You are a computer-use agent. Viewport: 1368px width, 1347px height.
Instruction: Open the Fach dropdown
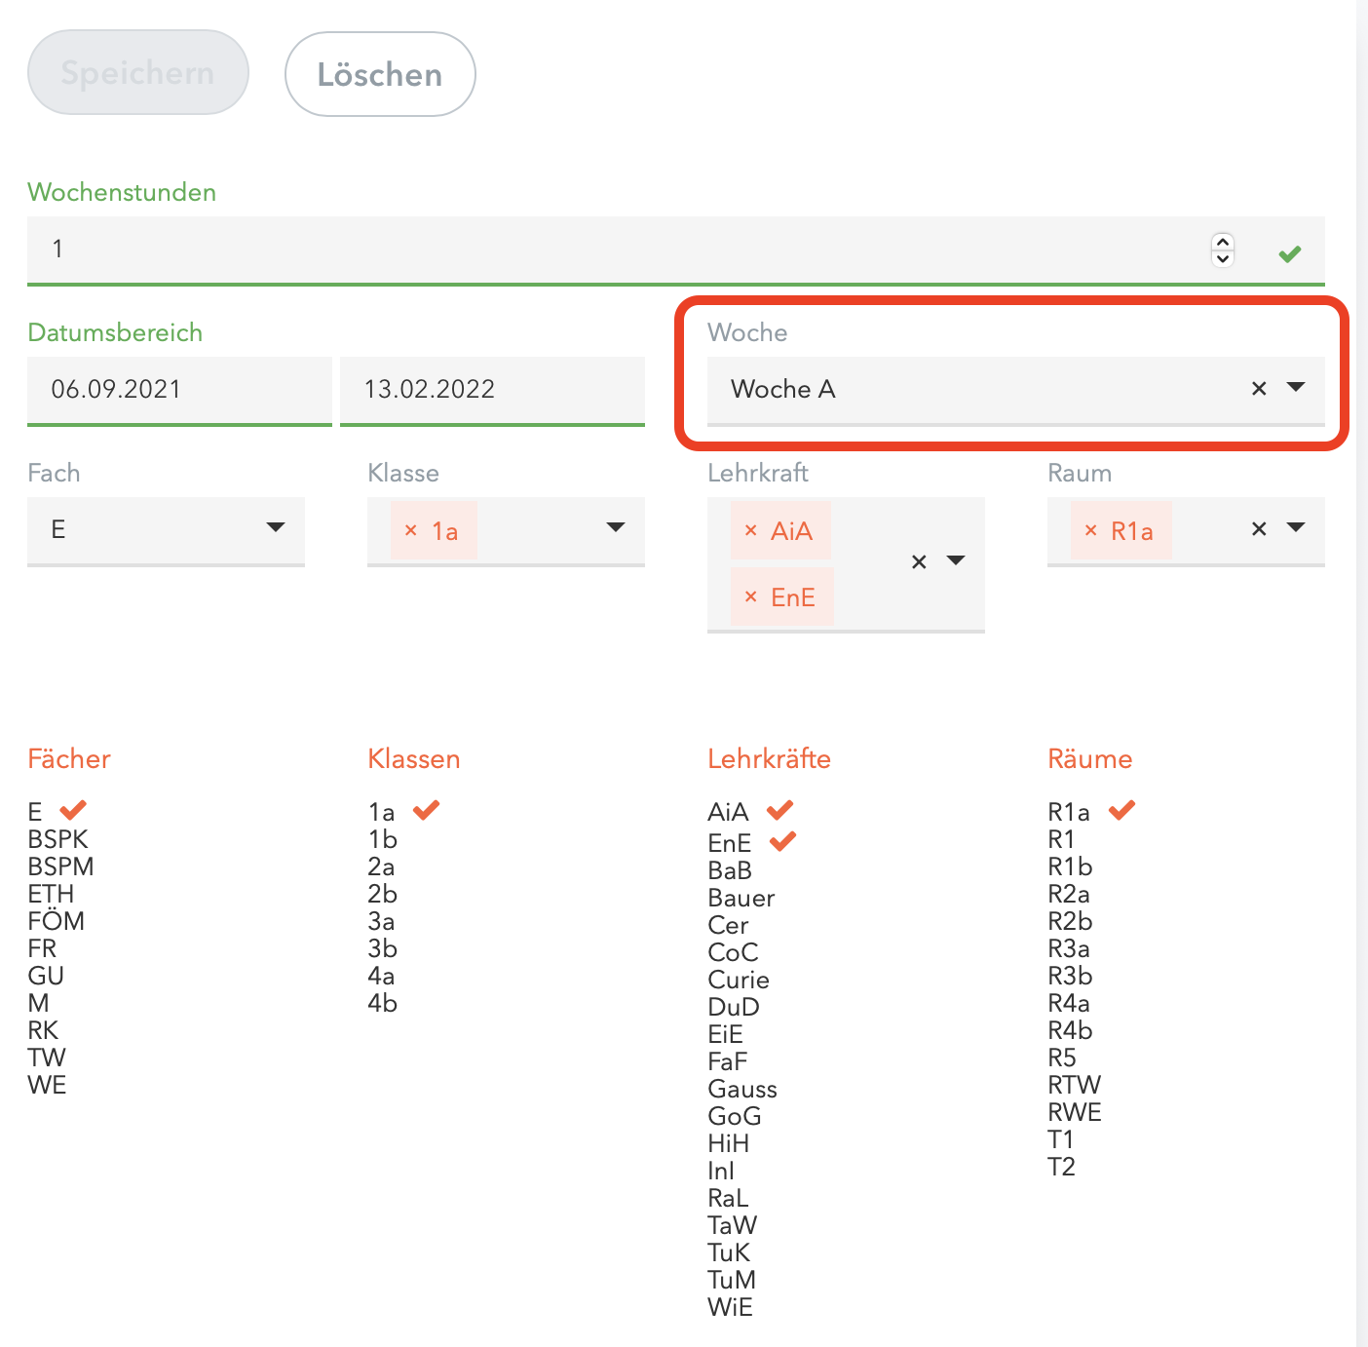click(x=276, y=528)
